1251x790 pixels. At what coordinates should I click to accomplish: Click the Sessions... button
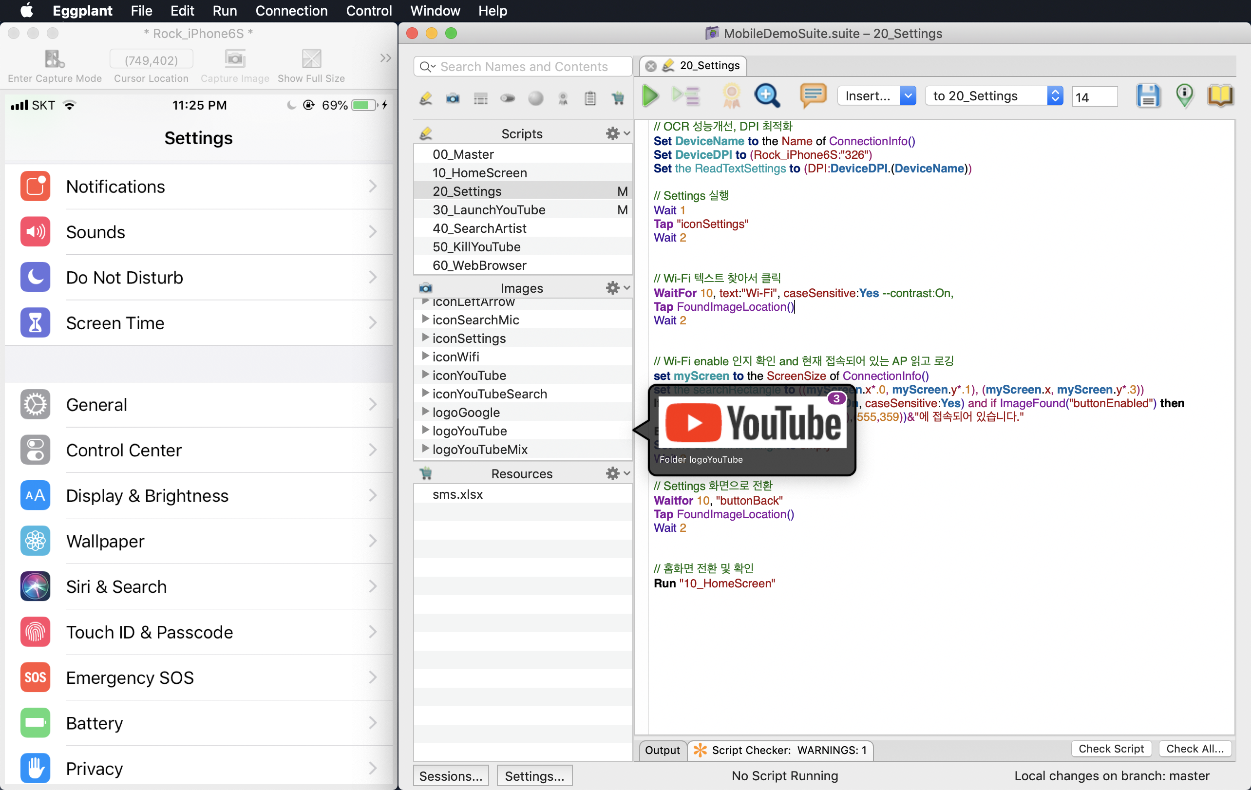click(x=451, y=775)
